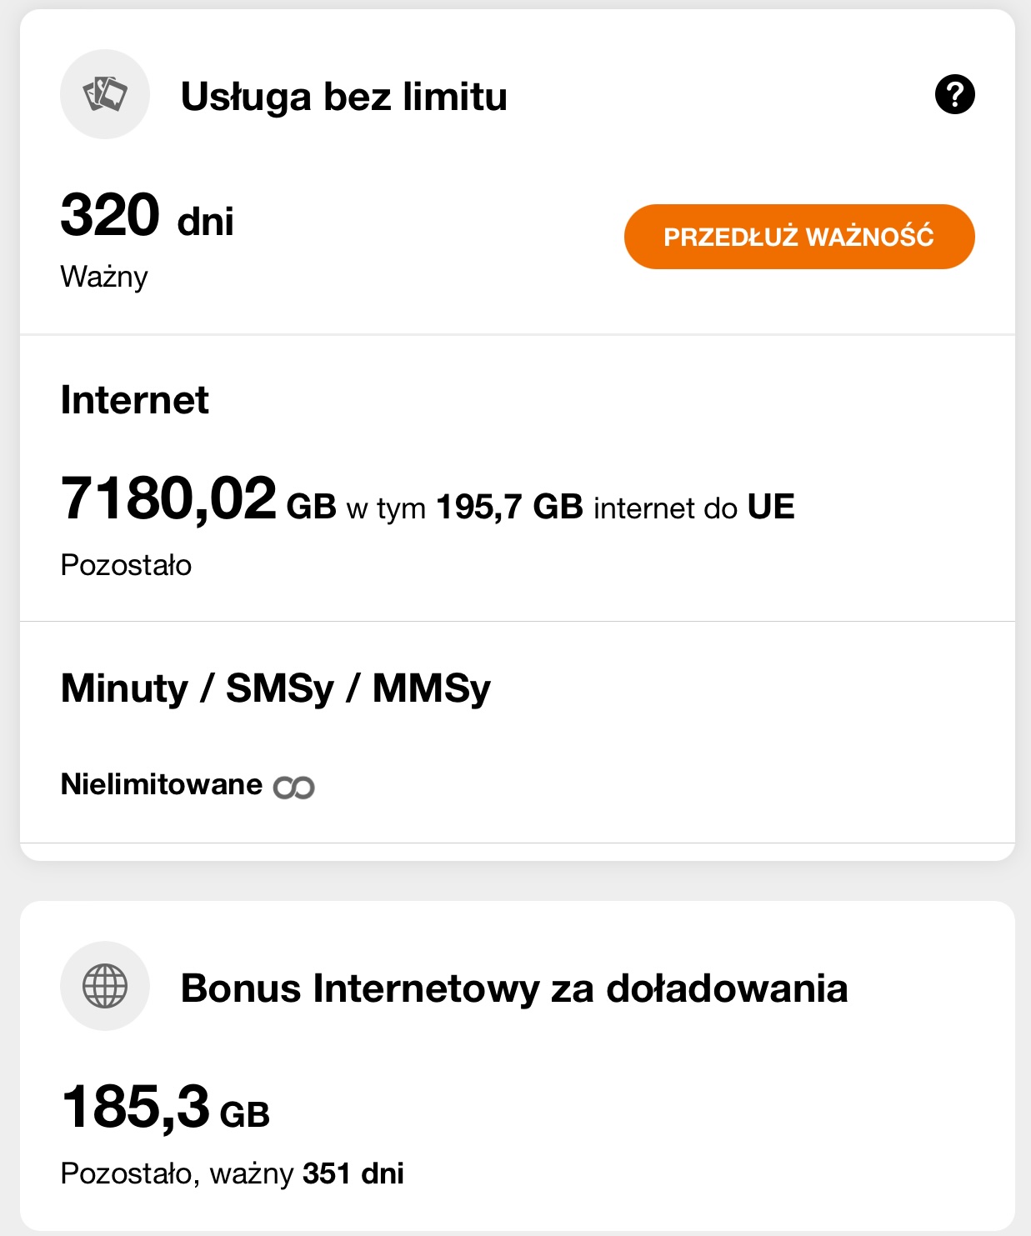This screenshot has height=1236, width=1031.
Task: Tap the 351 dni bonus validity text
Action: point(353,1173)
